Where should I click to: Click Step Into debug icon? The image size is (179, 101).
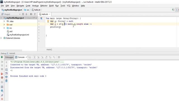pyautogui.click(x=38, y=57)
